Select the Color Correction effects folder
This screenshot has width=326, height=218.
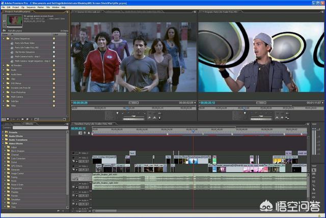(x=18, y=159)
